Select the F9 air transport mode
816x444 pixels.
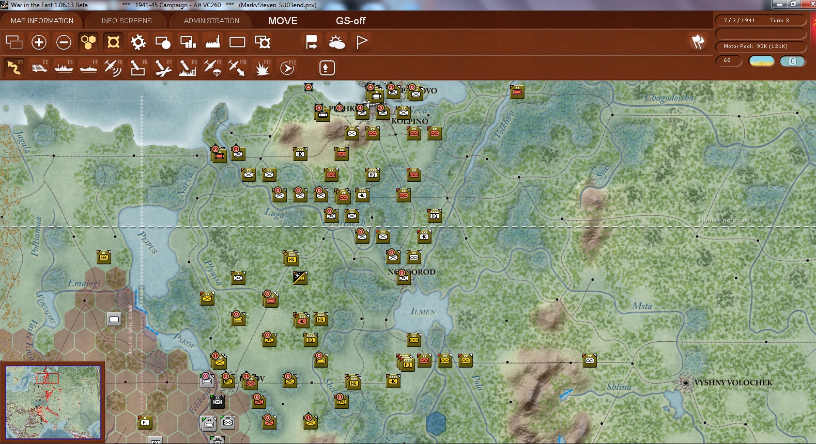tap(212, 68)
